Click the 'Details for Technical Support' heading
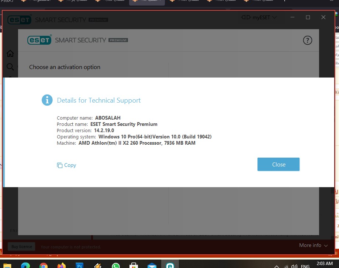The width and height of the screenshot is (339, 268). 98,100
